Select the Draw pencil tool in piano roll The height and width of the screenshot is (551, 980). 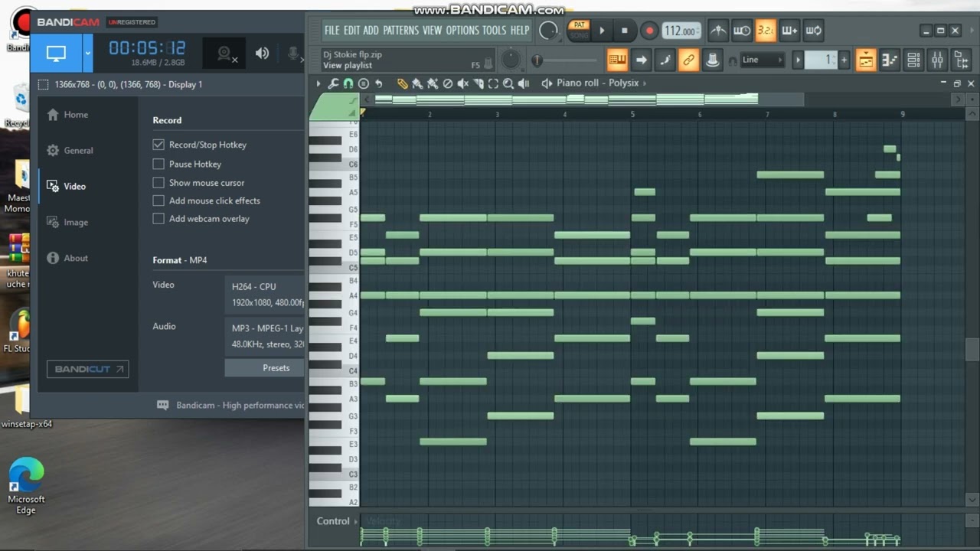402,83
